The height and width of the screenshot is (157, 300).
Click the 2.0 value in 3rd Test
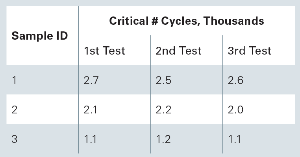[x=235, y=110]
